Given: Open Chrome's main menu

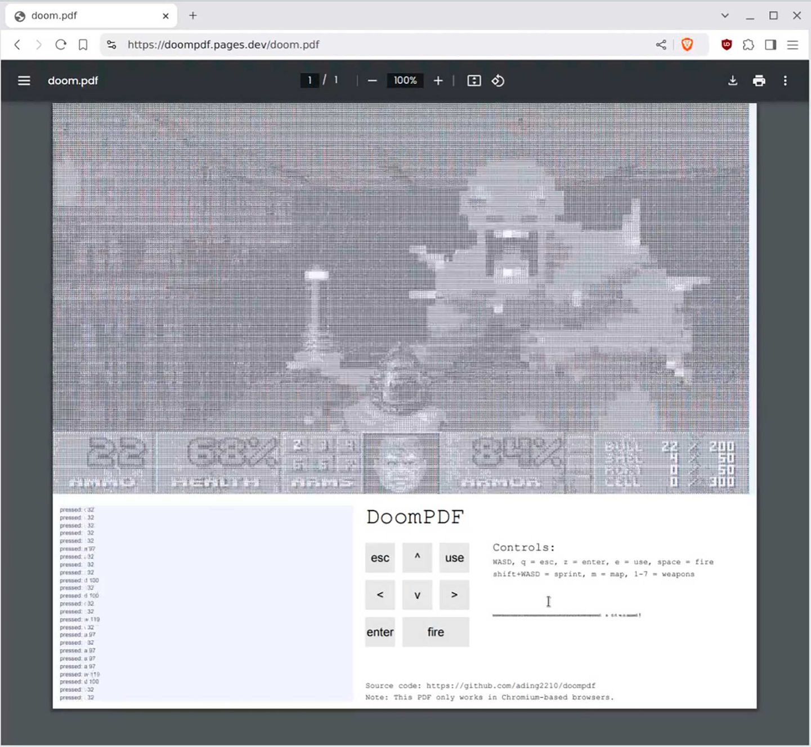Looking at the screenshot, I should point(792,44).
